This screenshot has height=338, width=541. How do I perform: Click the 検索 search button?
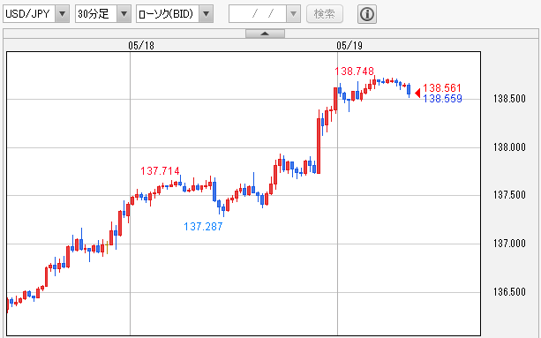(325, 14)
